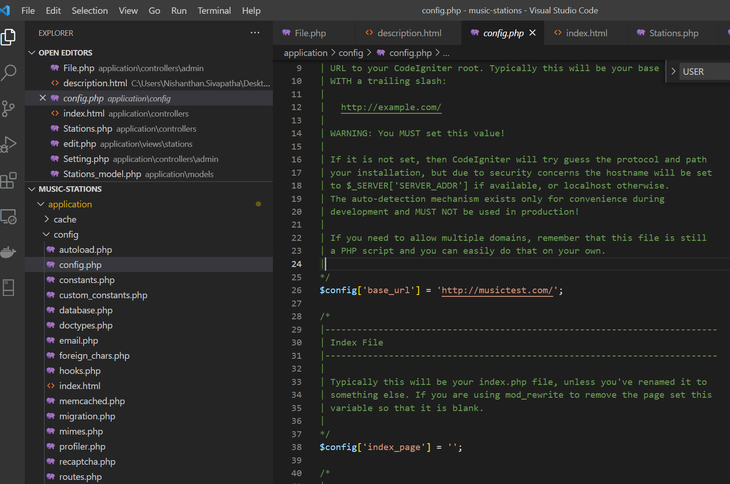This screenshot has width=730, height=484.
Task: Click PHP icon in breadcrumb before config.php
Action: 381,52
